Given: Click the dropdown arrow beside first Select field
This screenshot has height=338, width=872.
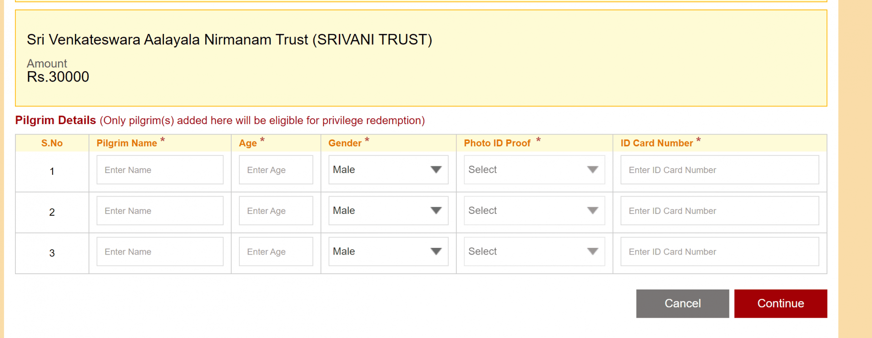Looking at the screenshot, I should [x=592, y=169].
